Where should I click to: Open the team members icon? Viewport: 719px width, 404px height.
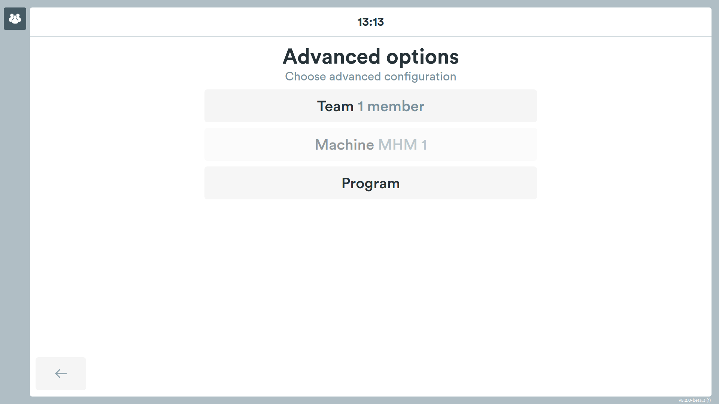(15, 19)
